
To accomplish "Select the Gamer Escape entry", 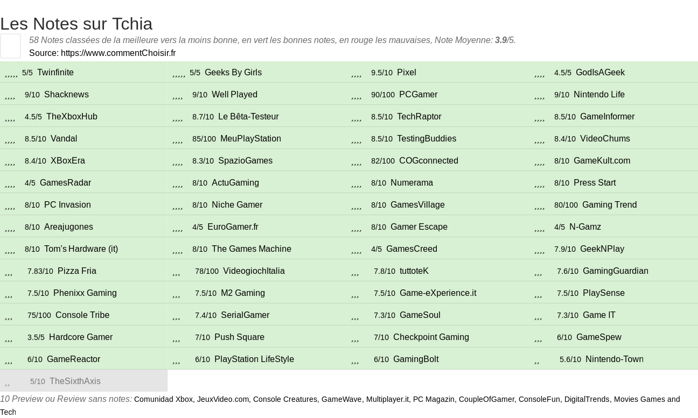I will 419,226.
